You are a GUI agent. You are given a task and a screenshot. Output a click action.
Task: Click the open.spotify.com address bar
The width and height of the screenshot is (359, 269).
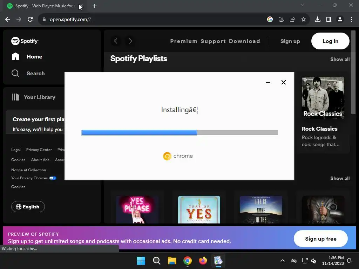pyautogui.click(x=151, y=20)
